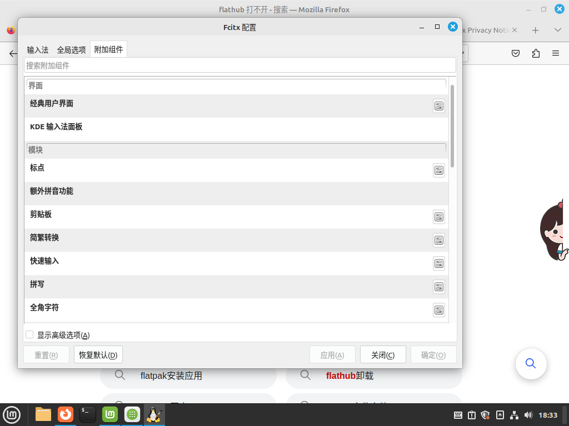Click the 搜索附加组件 search field
The height and width of the screenshot is (426, 569).
(x=239, y=65)
